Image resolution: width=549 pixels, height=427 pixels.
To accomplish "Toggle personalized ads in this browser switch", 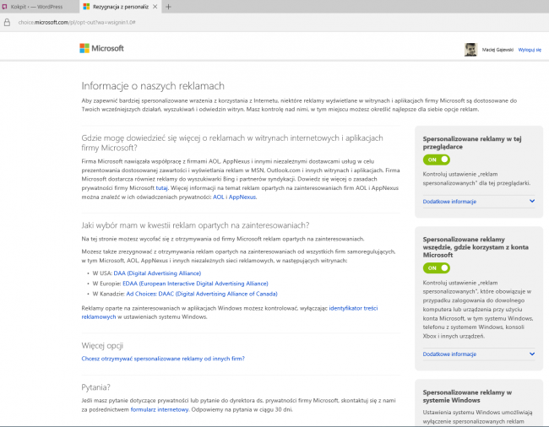I will (x=437, y=159).
